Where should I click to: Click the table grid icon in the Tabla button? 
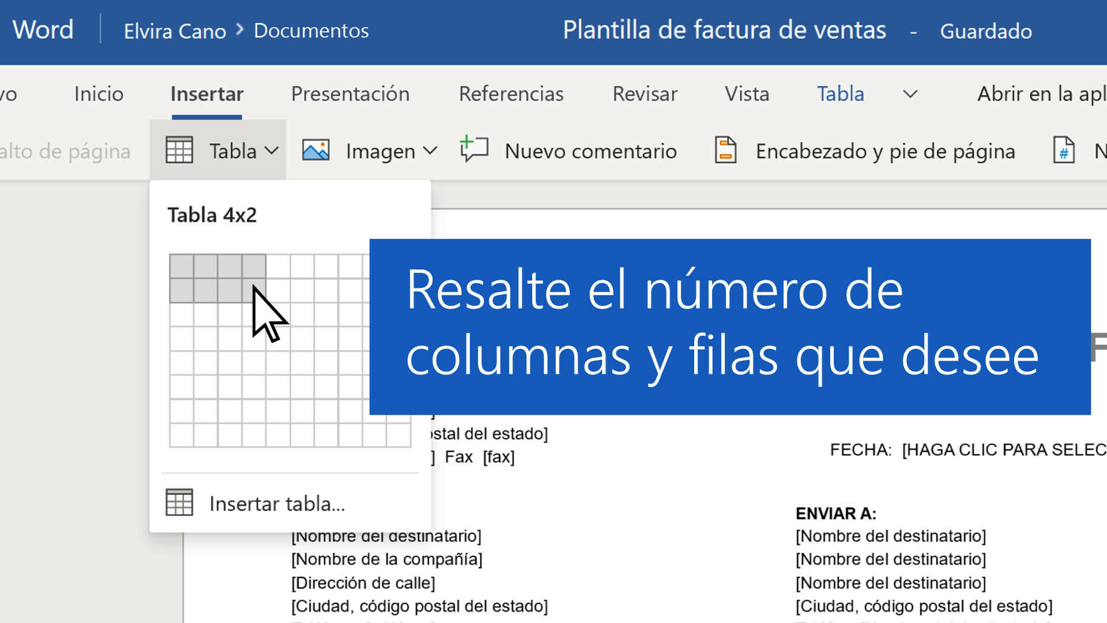point(179,151)
